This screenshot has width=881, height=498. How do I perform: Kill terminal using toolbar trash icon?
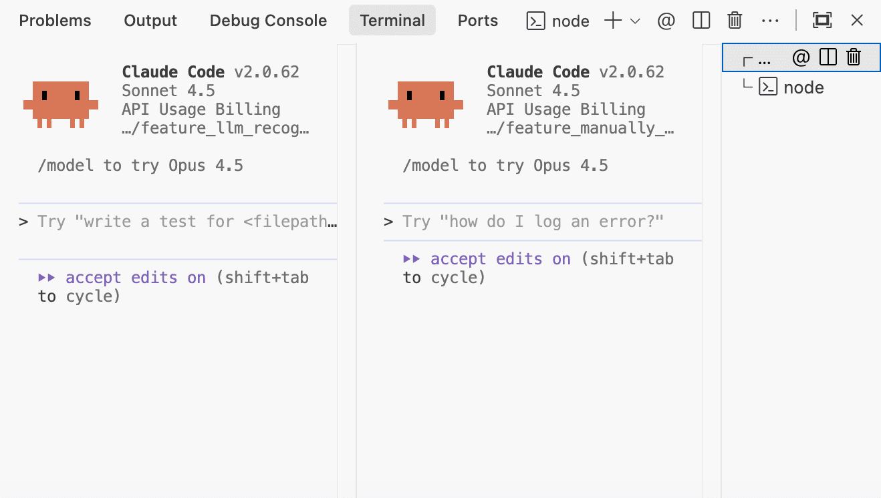735,21
